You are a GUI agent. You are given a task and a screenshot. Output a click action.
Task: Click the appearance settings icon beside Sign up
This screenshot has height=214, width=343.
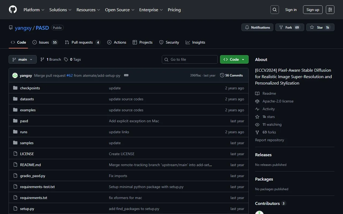point(330,10)
